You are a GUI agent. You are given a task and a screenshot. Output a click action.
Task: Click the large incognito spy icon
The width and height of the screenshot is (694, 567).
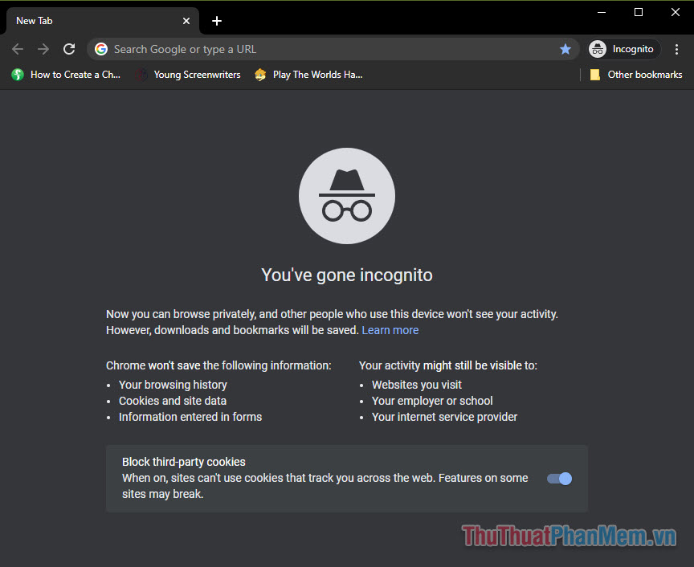click(x=347, y=195)
